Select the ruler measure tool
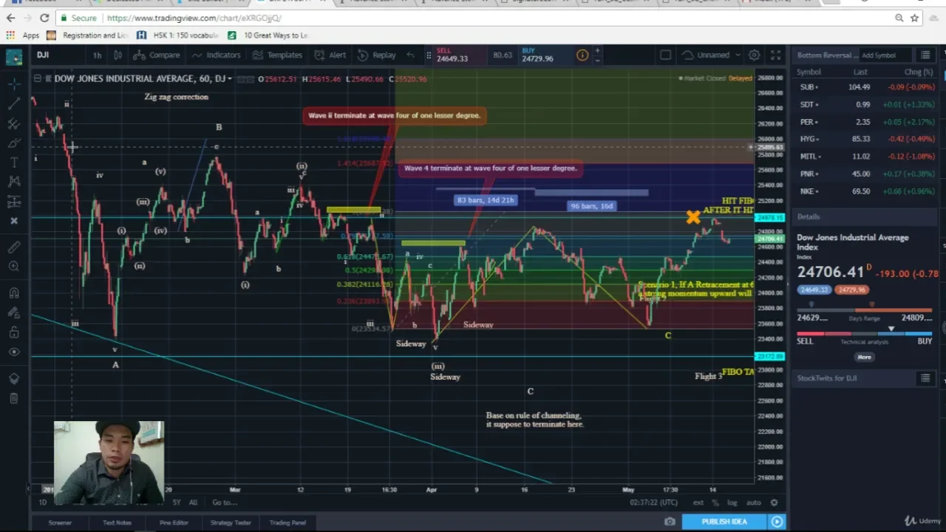The height and width of the screenshot is (532, 946). pyautogui.click(x=14, y=247)
